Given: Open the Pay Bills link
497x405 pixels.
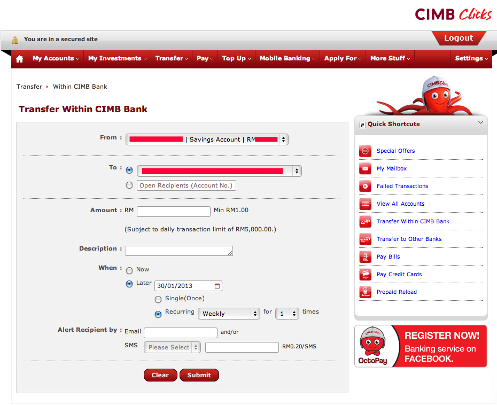Looking at the screenshot, I should coord(389,256).
